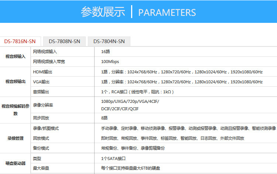The width and height of the screenshot is (277, 174).
Task: Click the 视音频编解码参数 category cell
Action: tap(16, 110)
